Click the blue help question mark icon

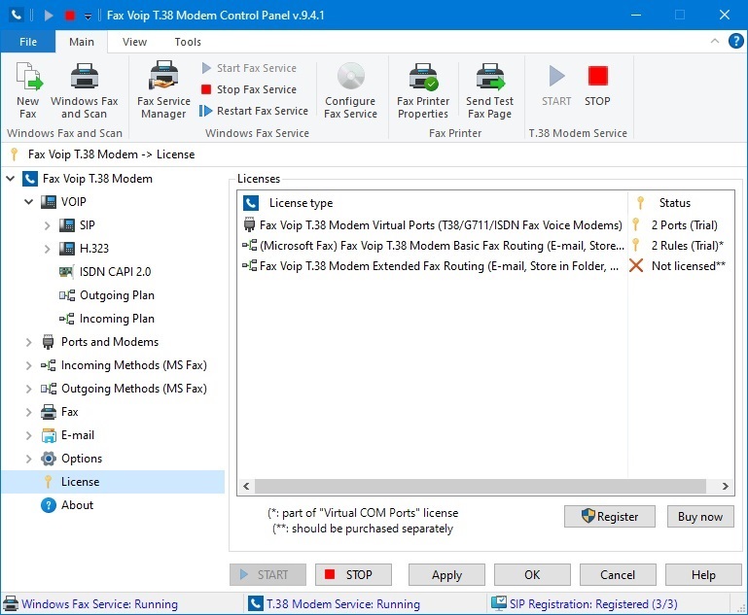[736, 41]
